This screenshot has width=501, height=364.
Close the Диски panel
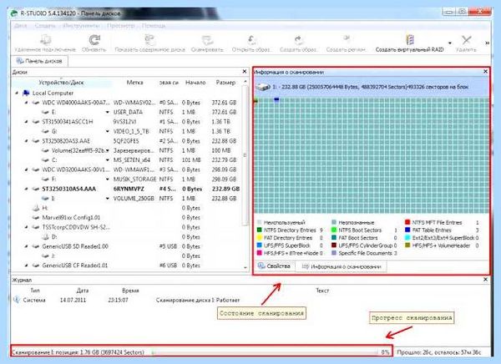click(245, 72)
